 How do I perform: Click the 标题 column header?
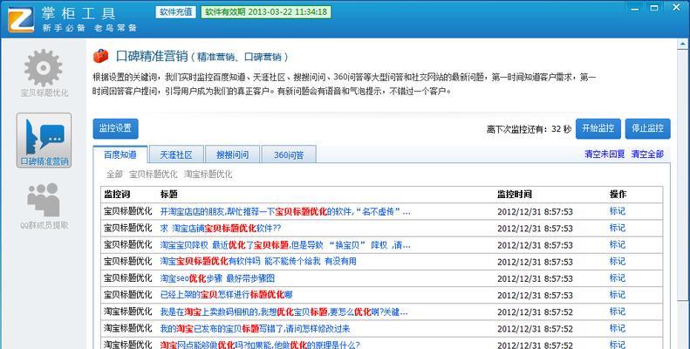pyautogui.click(x=168, y=194)
